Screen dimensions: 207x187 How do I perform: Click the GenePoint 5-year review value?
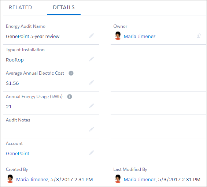tap(33, 36)
